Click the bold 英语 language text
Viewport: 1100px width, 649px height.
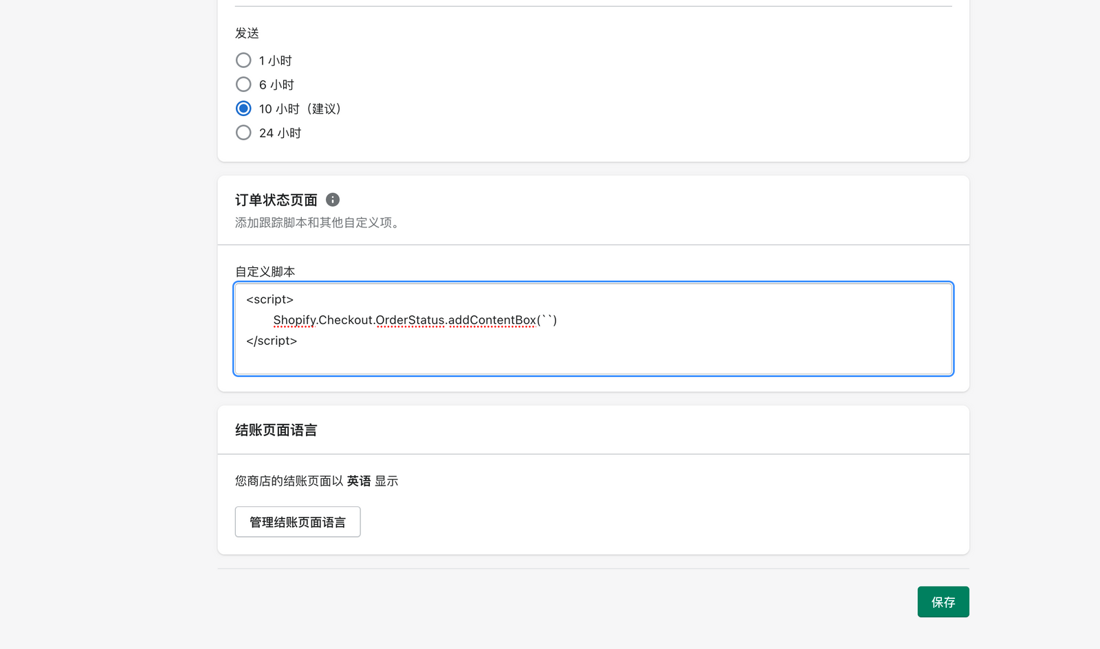[358, 481]
